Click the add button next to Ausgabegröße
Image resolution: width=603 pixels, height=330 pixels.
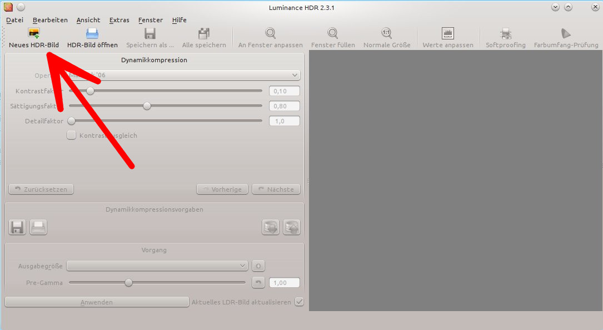(258, 266)
